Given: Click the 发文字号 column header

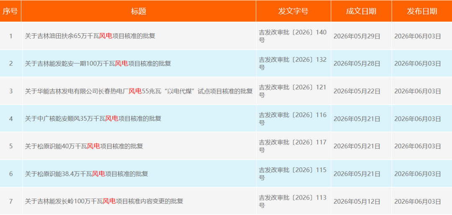Looking at the screenshot, I should point(293,11).
